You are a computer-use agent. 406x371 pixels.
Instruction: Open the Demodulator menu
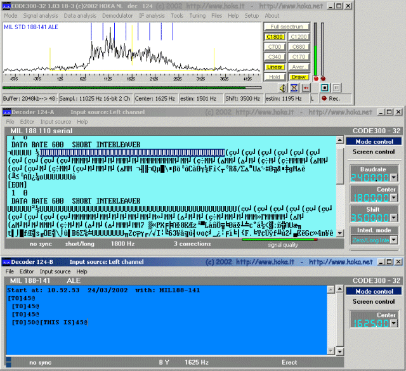pyautogui.click(x=117, y=16)
